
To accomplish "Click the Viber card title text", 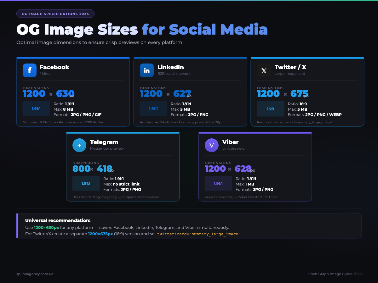I will (231, 142).
